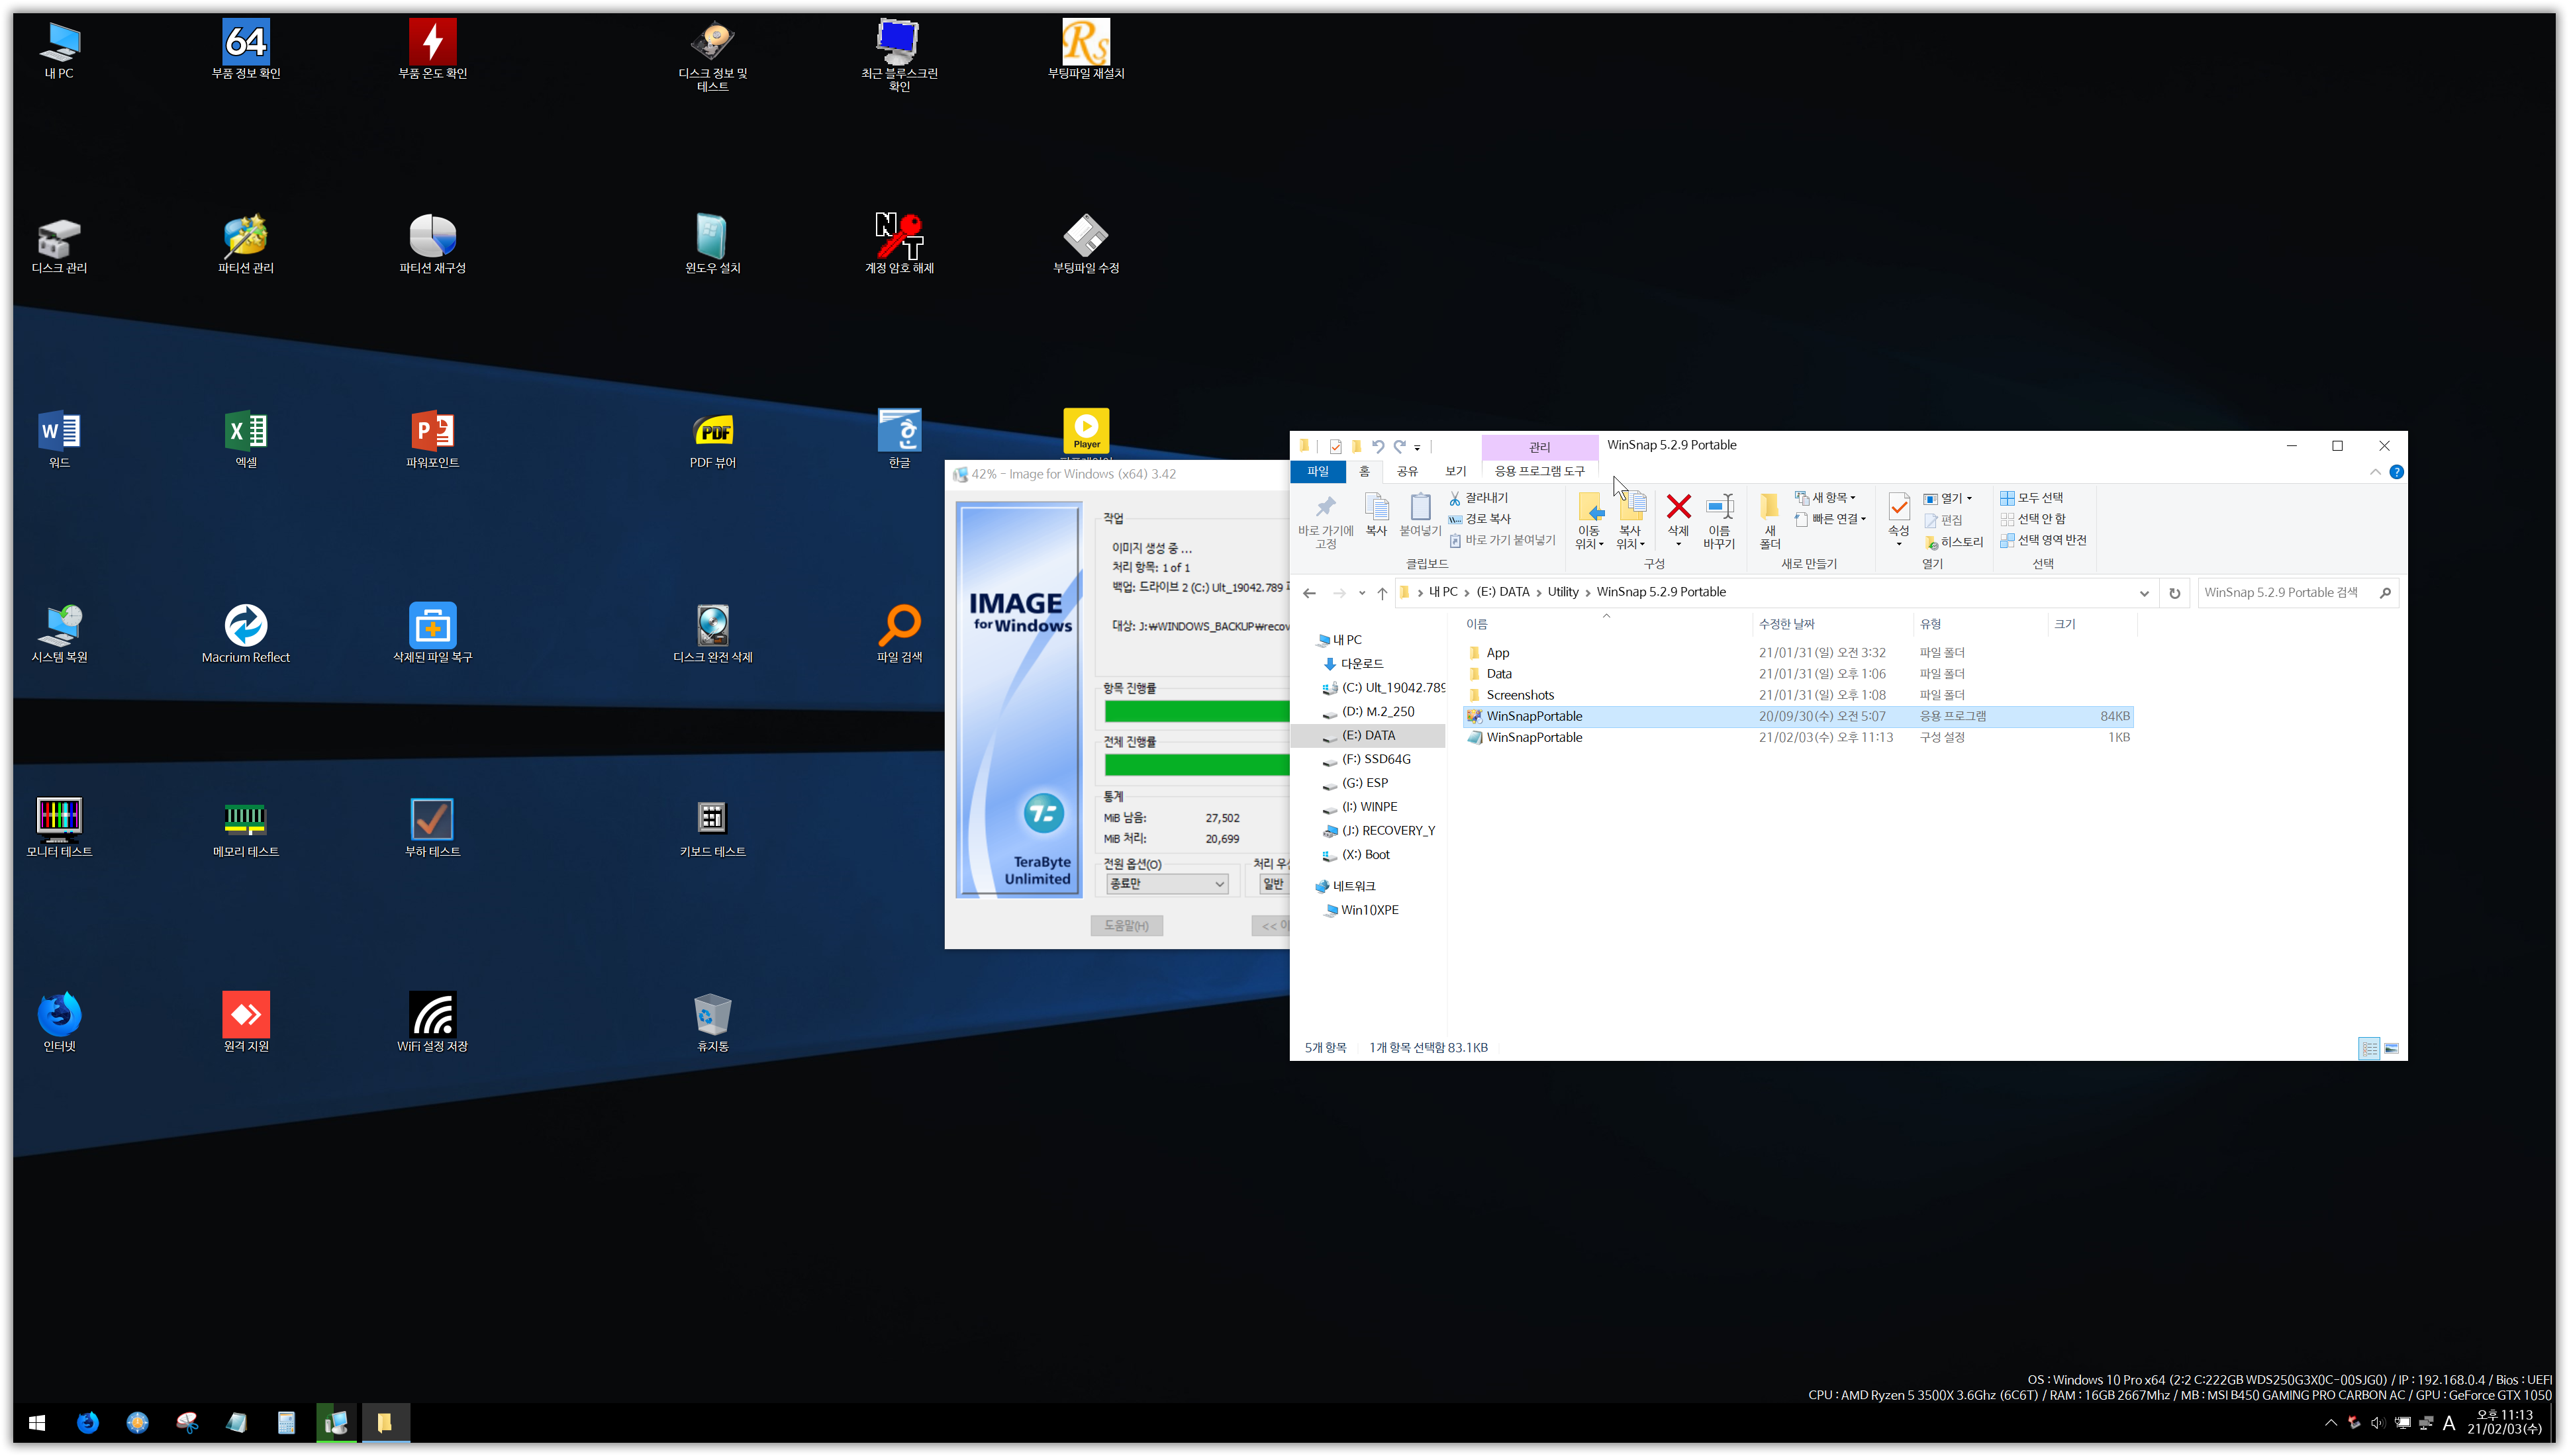Open the 파티션 재구성 desktop icon
Image resolution: width=2569 pixels, height=1456 pixels.
coord(432,243)
